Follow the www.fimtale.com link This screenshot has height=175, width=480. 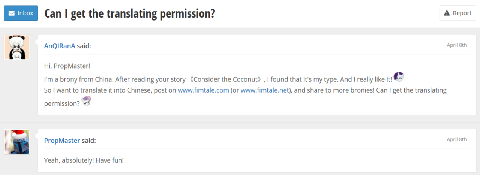coord(203,90)
